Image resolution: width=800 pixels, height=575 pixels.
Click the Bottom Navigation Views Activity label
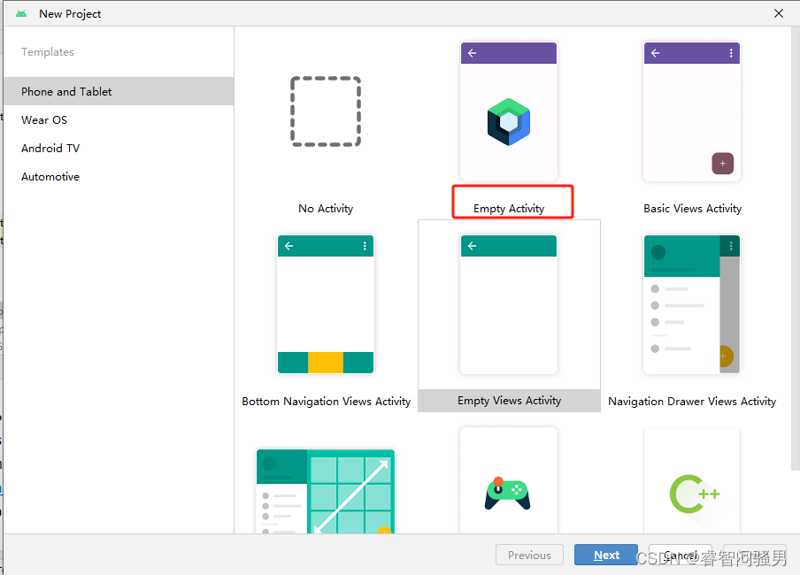click(326, 402)
